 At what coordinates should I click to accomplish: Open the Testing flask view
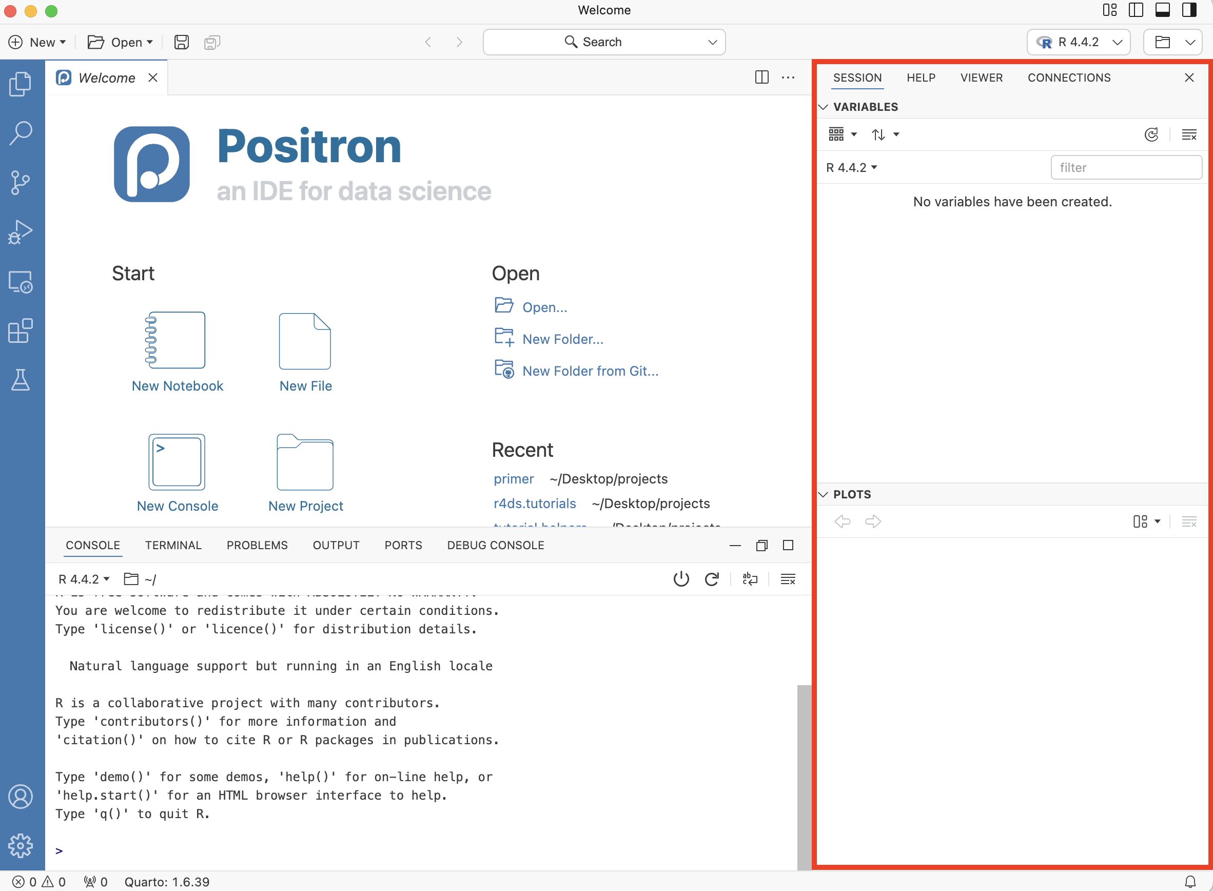pos(21,380)
